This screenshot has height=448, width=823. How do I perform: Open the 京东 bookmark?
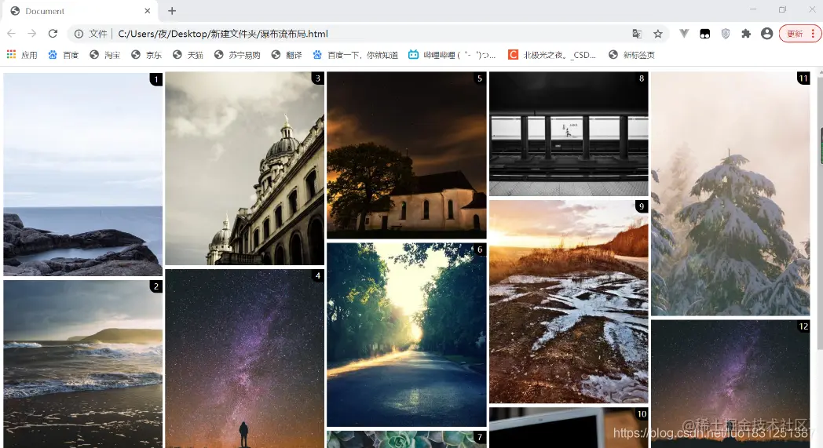[146, 55]
